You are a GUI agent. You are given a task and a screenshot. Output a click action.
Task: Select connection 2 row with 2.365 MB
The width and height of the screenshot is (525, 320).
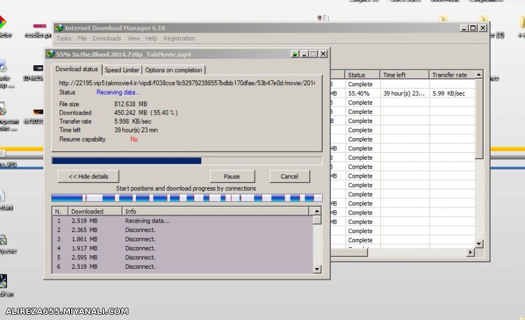pos(183,230)
